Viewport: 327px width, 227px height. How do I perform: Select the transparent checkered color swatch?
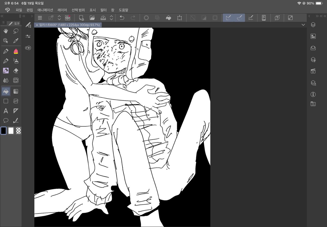click(x=18, y=131)
